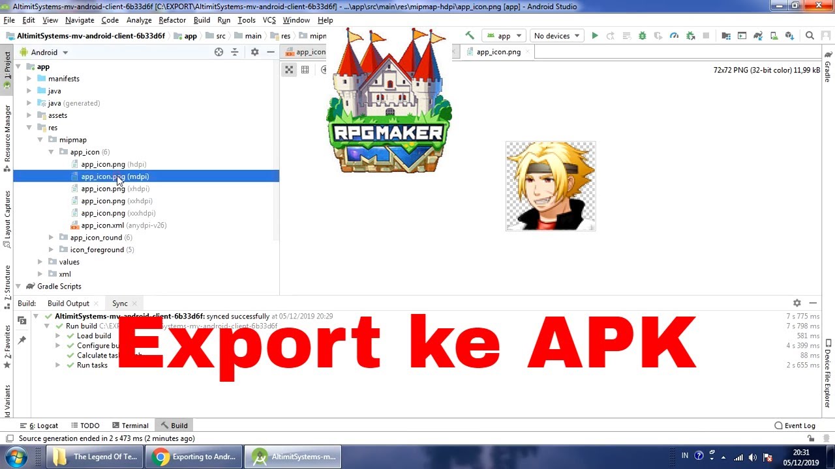Open the TODO tool window

[85, 425]
